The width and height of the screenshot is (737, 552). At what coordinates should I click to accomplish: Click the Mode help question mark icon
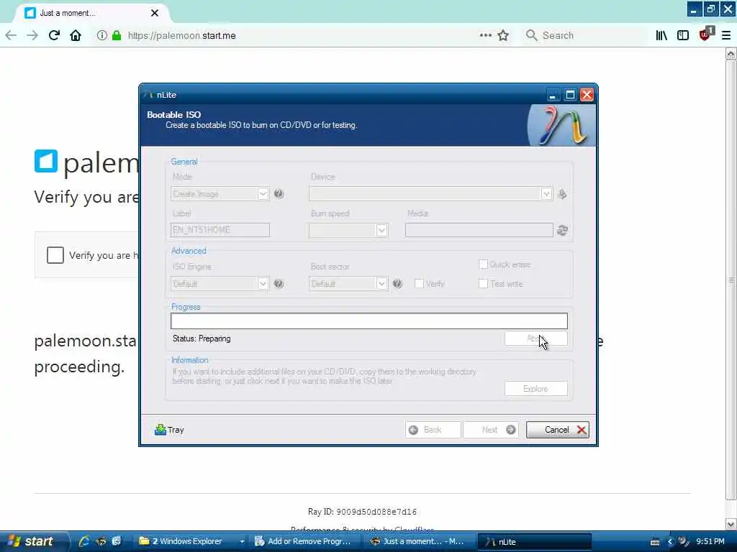[279, 193]
